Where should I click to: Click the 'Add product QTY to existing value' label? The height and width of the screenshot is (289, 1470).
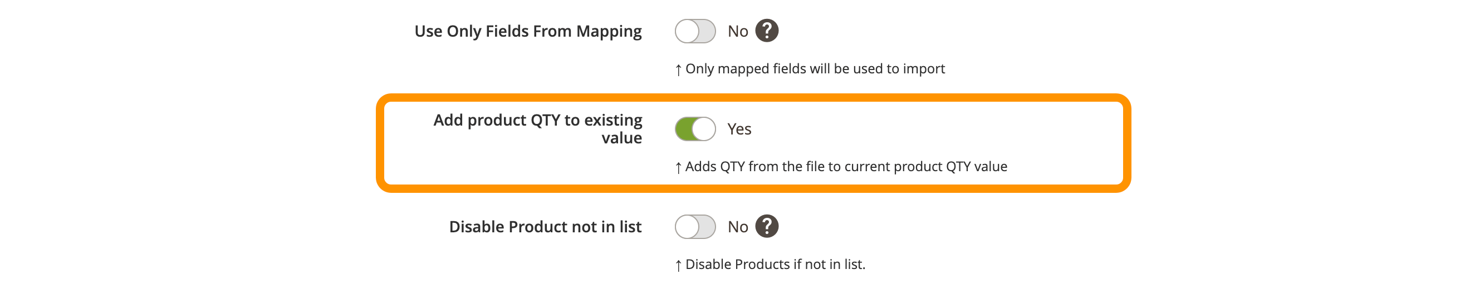point(537,129)
